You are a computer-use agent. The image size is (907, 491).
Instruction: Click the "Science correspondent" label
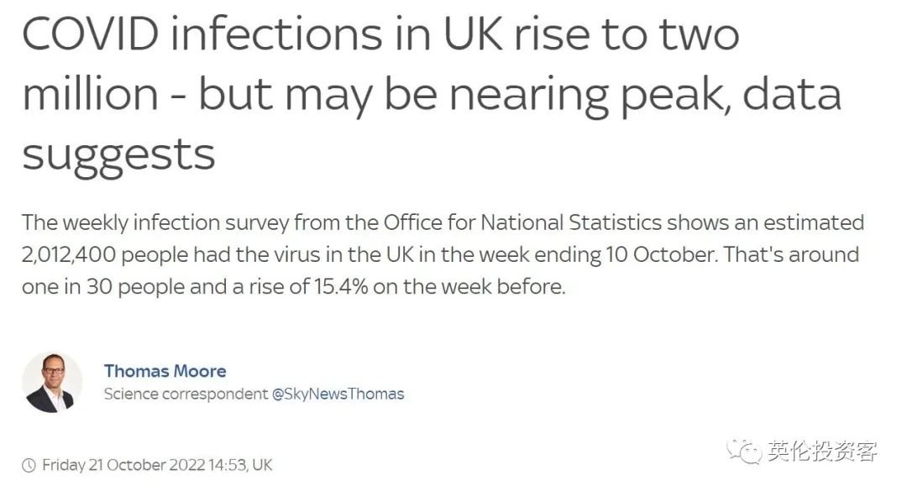(x=186, y=394)
